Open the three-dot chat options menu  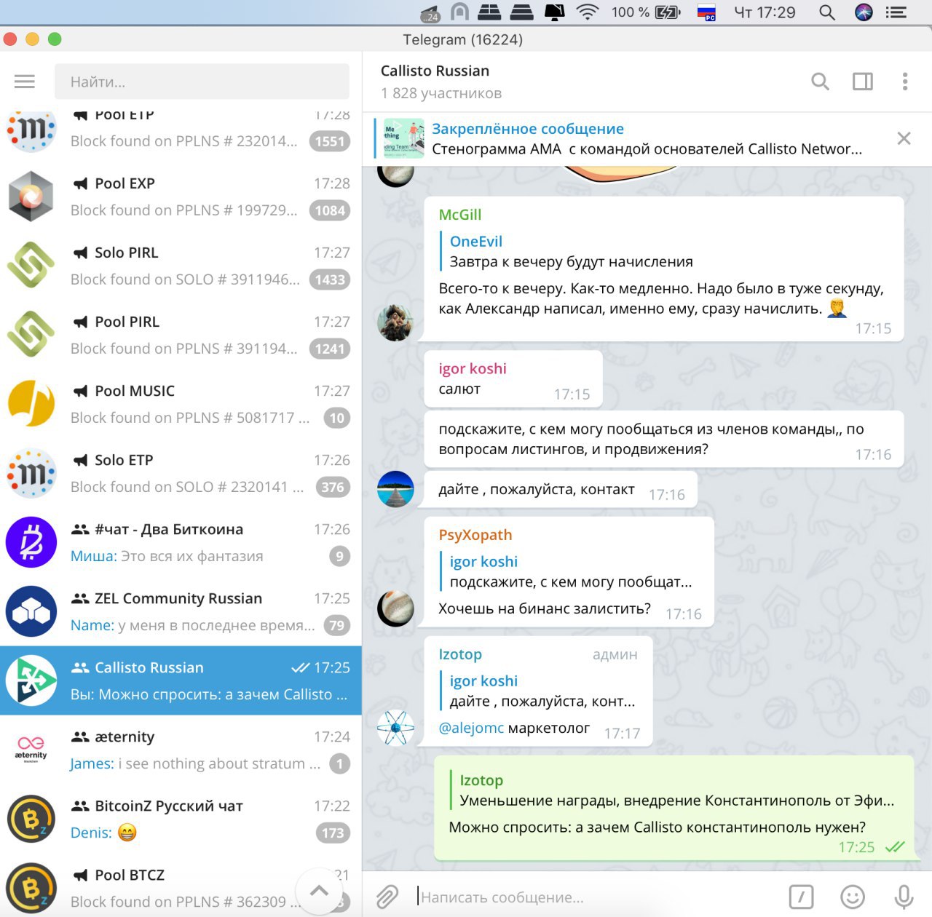(x=905, y=82)
